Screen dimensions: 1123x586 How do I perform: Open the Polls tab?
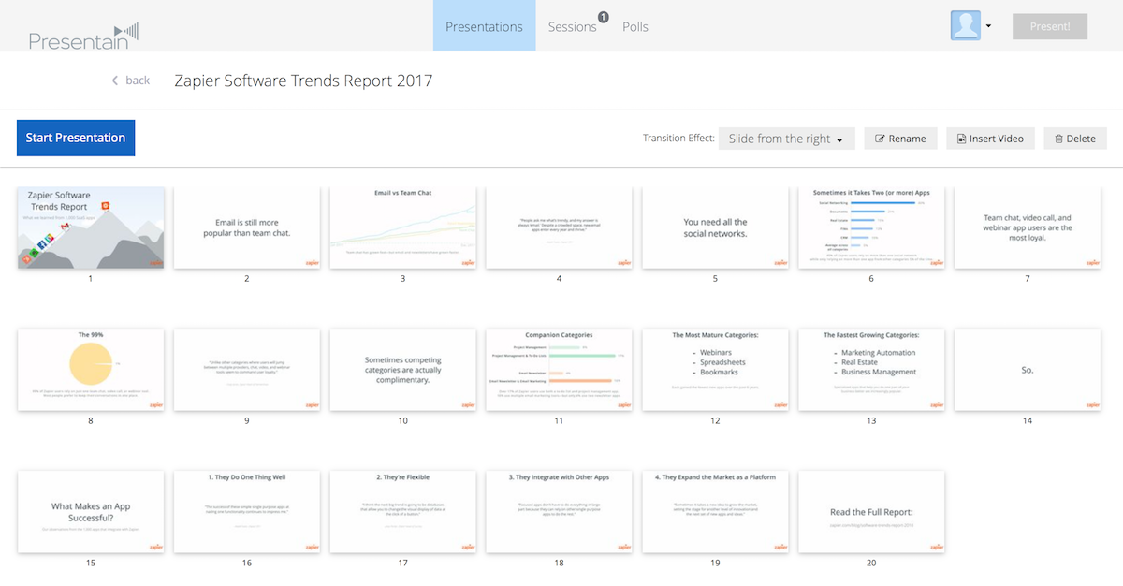pos(635,26)
